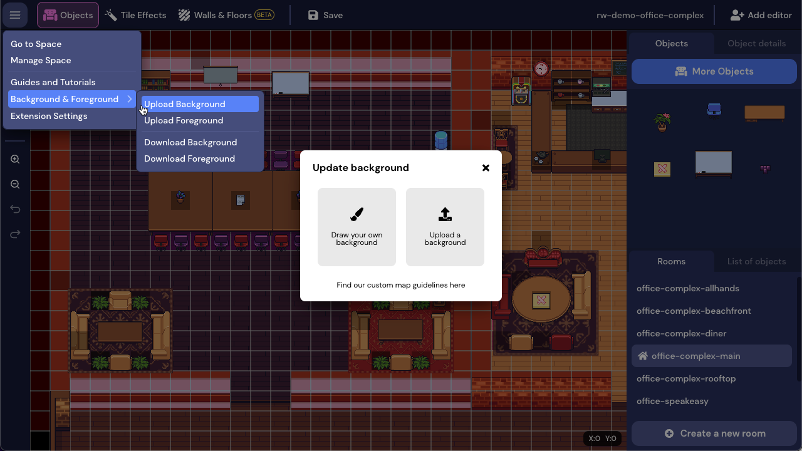Save the map
802x451 pixels.
point(325,15)
